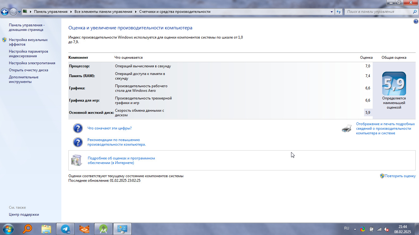Click the Show Desktop strip
The width and height of the screenshot is (419, 235).
[x=417, y=229]
